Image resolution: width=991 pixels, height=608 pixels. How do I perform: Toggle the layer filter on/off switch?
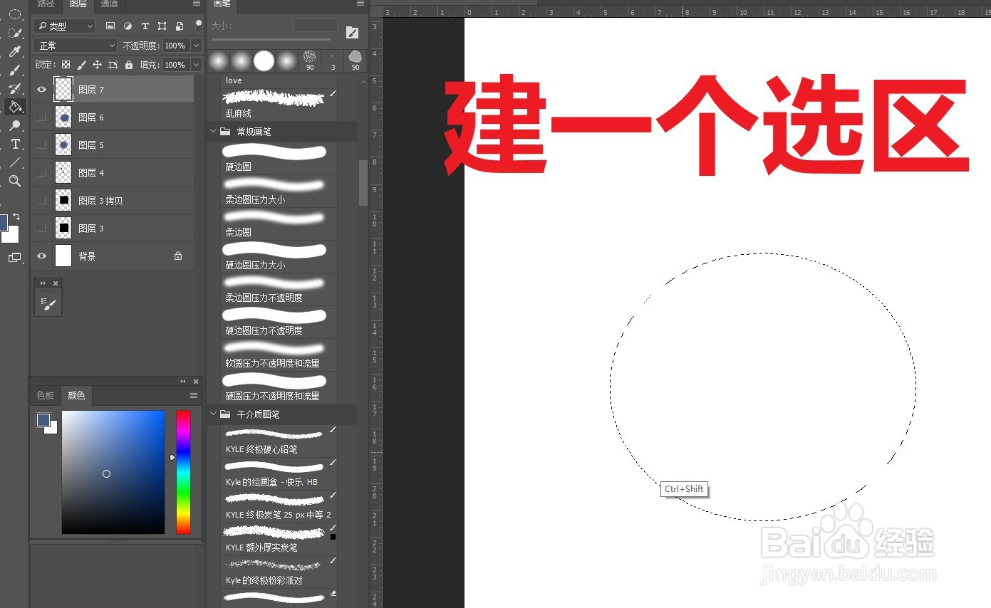198,25
